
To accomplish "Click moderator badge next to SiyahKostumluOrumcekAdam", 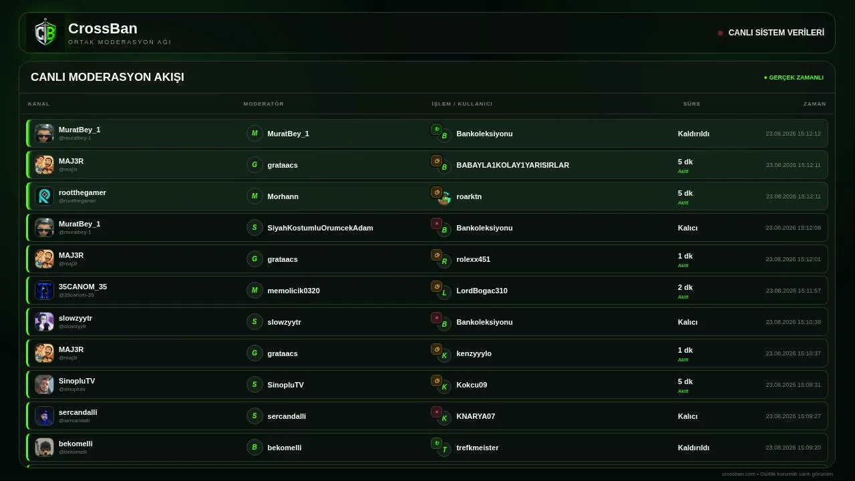I will [x=254, y=227].
